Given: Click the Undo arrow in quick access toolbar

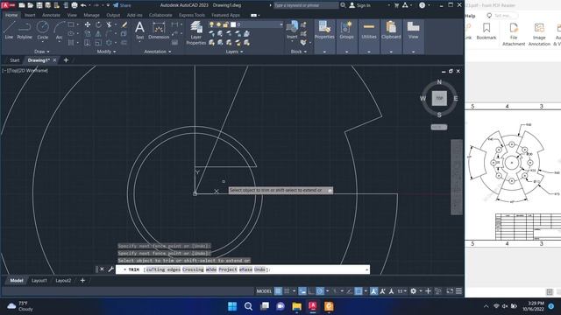Looking at the screenshot, I should (x=83, y=5).
